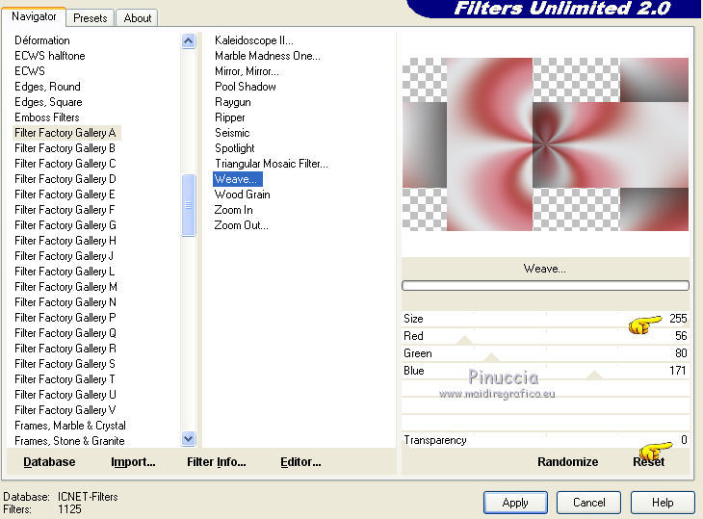Select Filter Factory Gallery N

(x=65, y=301)
